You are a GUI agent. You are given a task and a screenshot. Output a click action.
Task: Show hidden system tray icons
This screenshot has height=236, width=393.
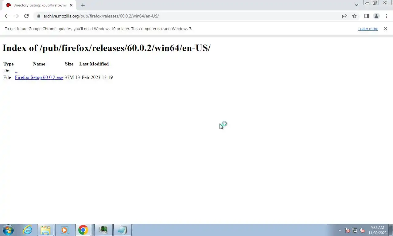click(340, 230)
